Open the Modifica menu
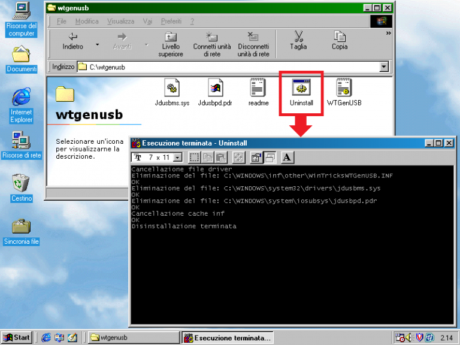This screenshot has height=345, width=460. click(87, 21)
